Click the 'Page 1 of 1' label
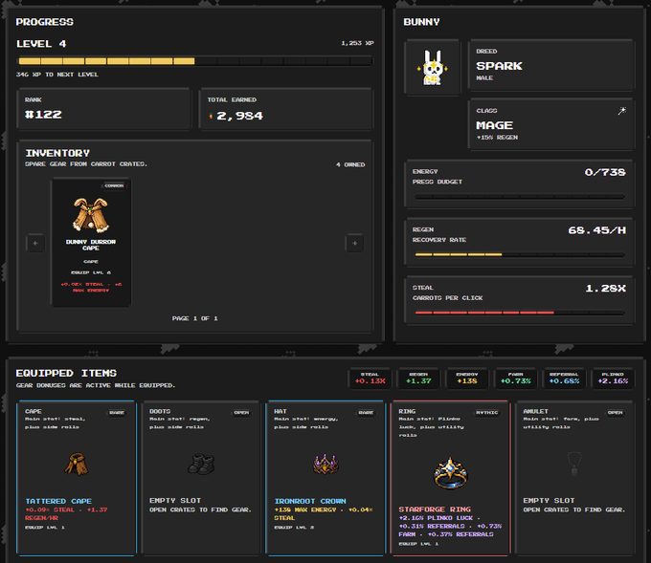Viewport: 651px width, 563px height. 194,318
